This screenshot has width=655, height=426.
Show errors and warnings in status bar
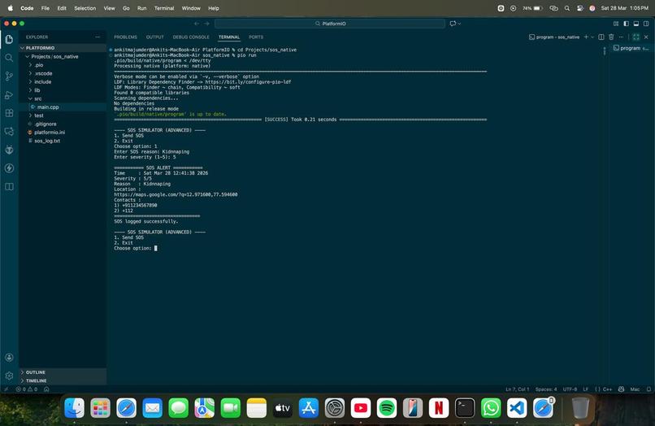(27, 389)
